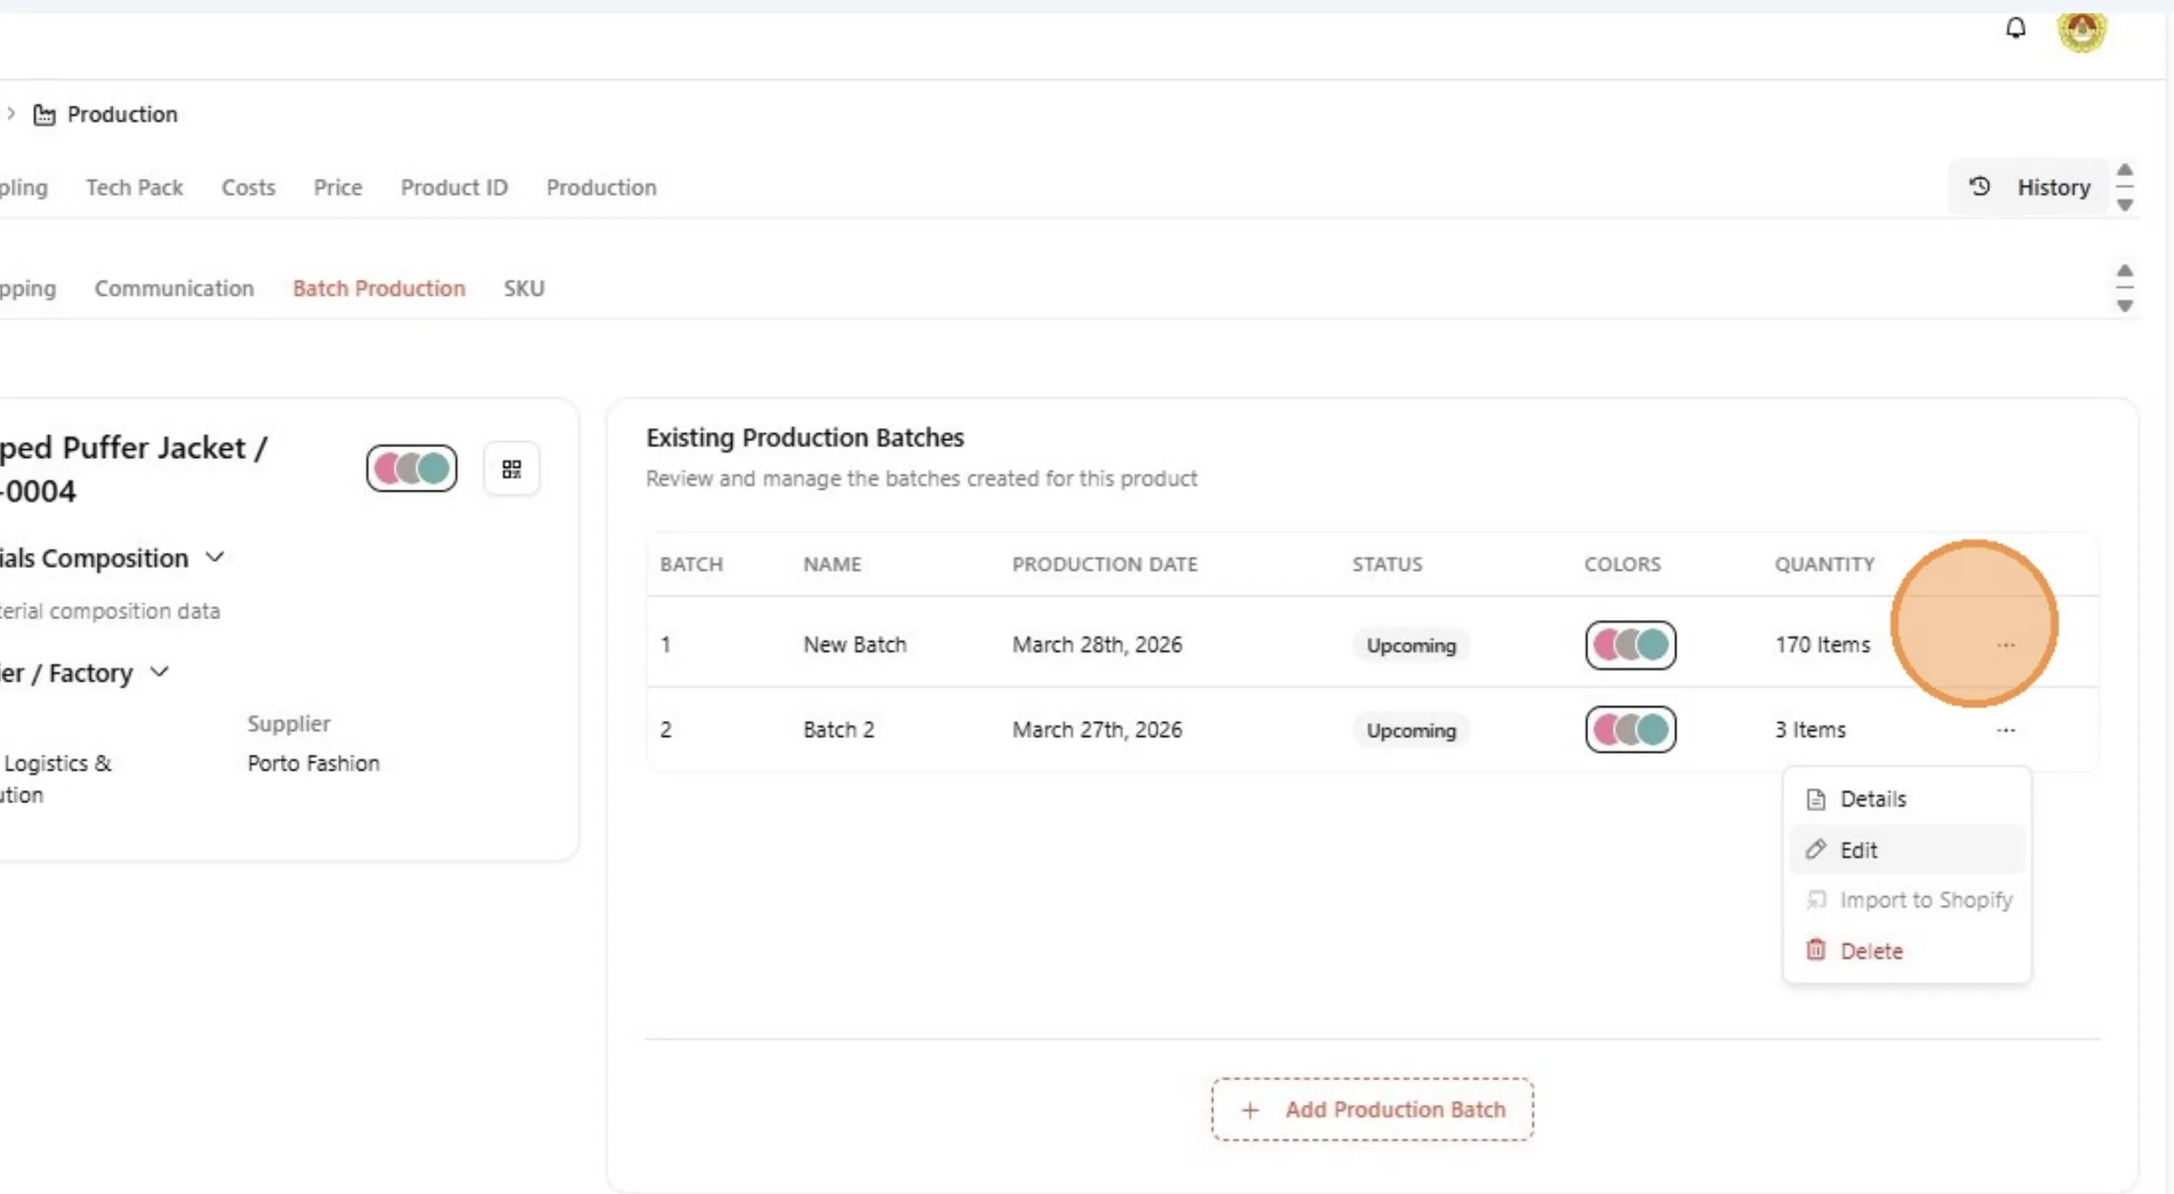Choose Delete from the context menu

[x=1907, y=950]
